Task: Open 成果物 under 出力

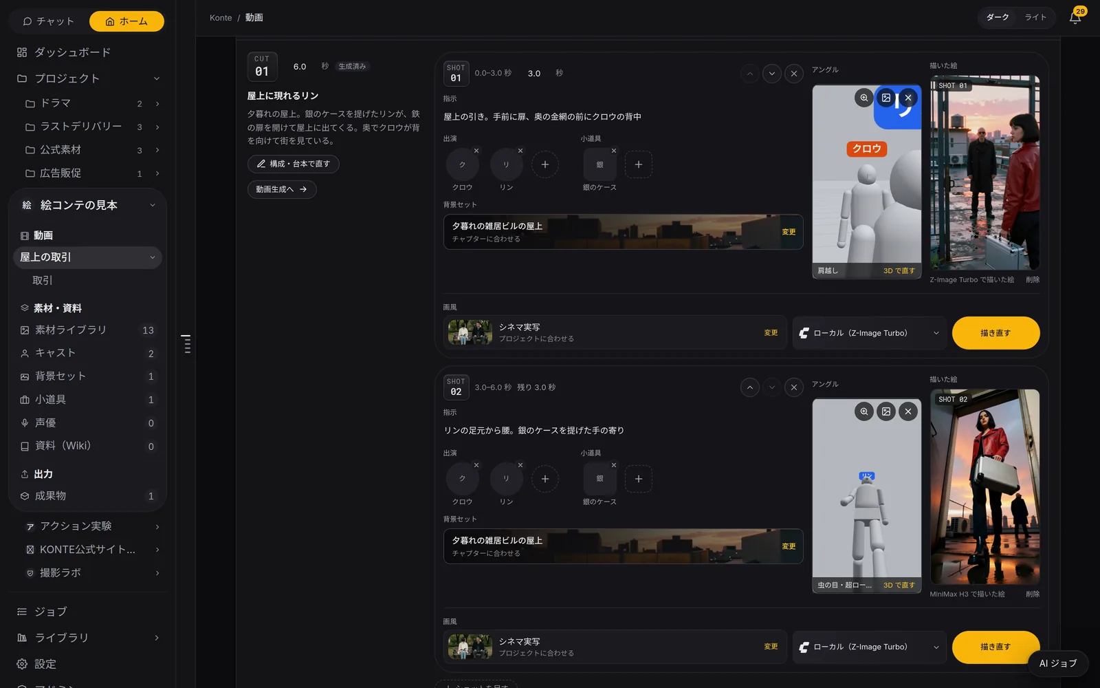Action: [87, 496]
